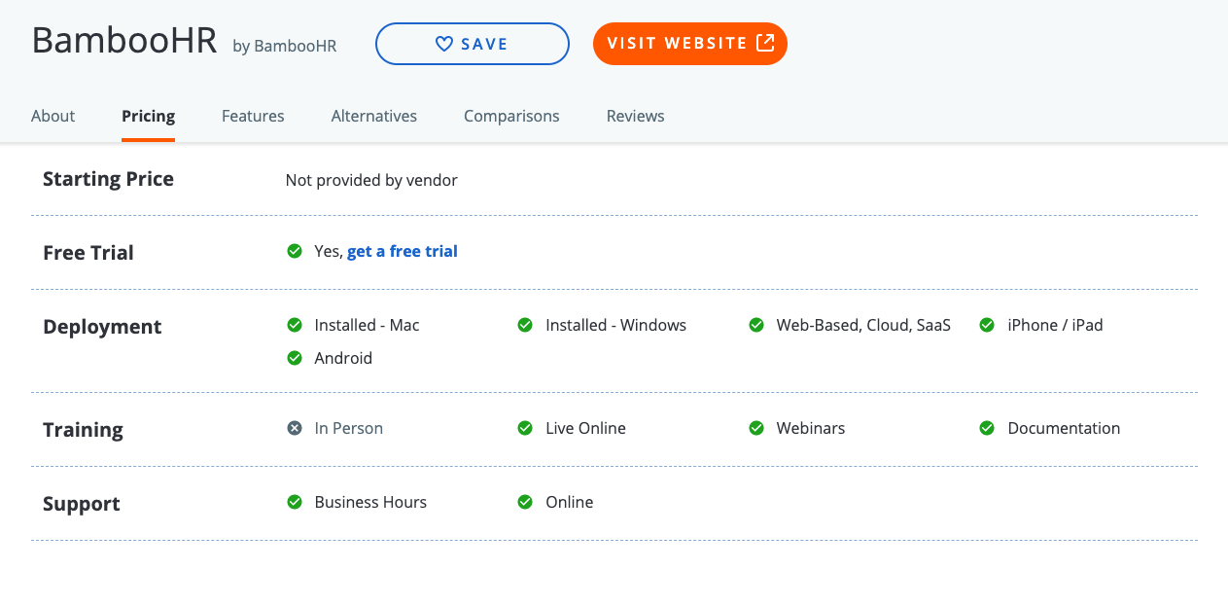1228x605 pixels.
Task: Click check icon next to Web-Based, Cloud, SaaS
Action: pos(756,325)
